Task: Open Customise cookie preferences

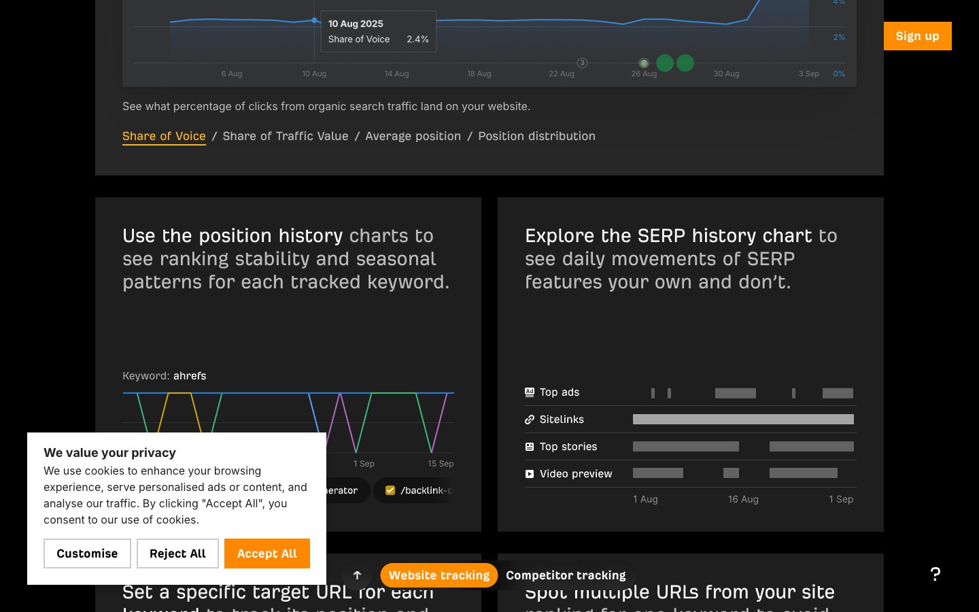Action: tap(87, 554)
